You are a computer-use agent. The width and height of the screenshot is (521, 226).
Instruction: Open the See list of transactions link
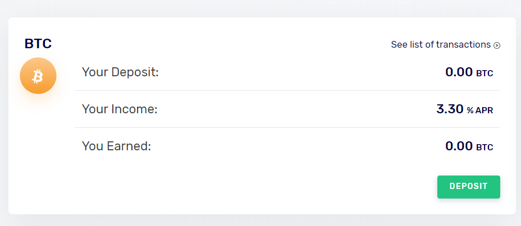tap(441, 45)
